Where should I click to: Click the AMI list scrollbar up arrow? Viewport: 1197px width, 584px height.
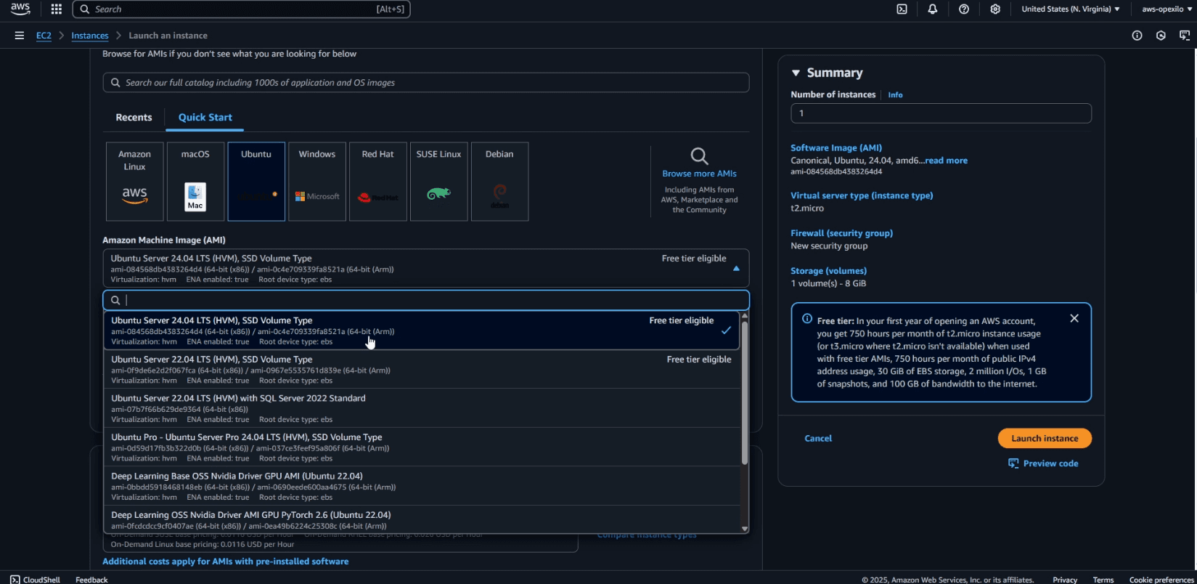tap(744, 316)
